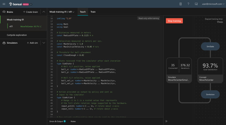
Task: Open the Moab training 01 / v01 dropdown
Action: [x=62, y=12]
